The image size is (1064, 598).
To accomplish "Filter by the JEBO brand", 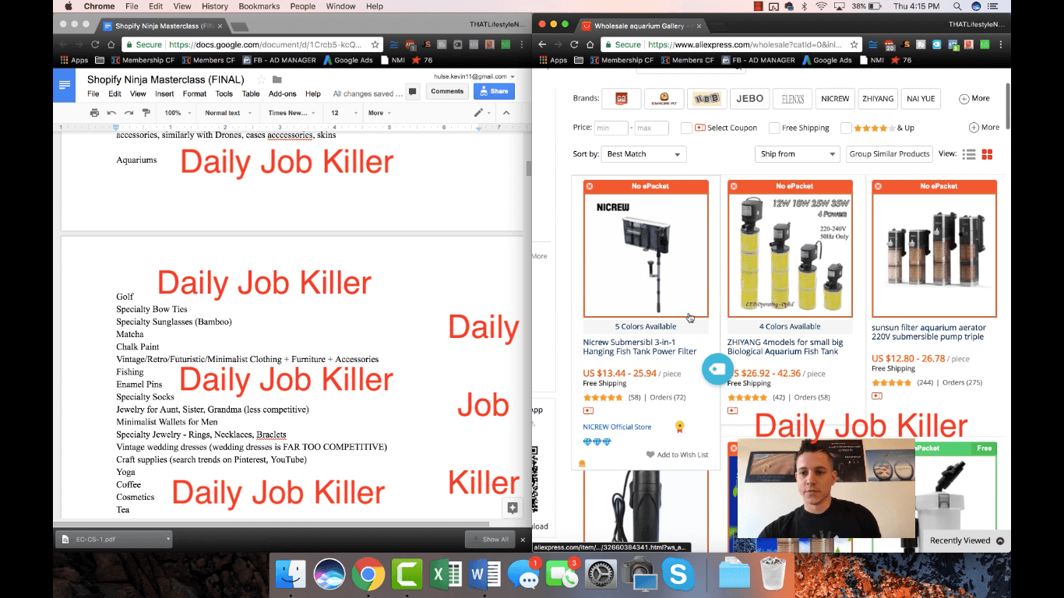I will (750, 99).
